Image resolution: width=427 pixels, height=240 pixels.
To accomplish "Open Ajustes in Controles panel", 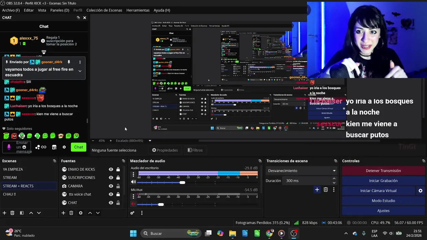I will click(x=383, y=211).
